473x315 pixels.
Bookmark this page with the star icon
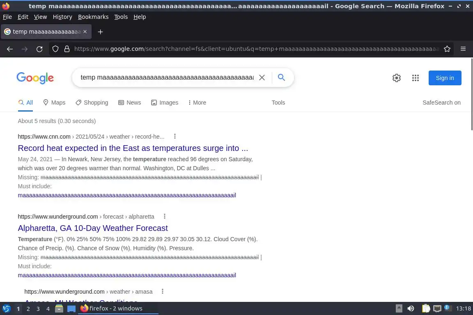447,49
